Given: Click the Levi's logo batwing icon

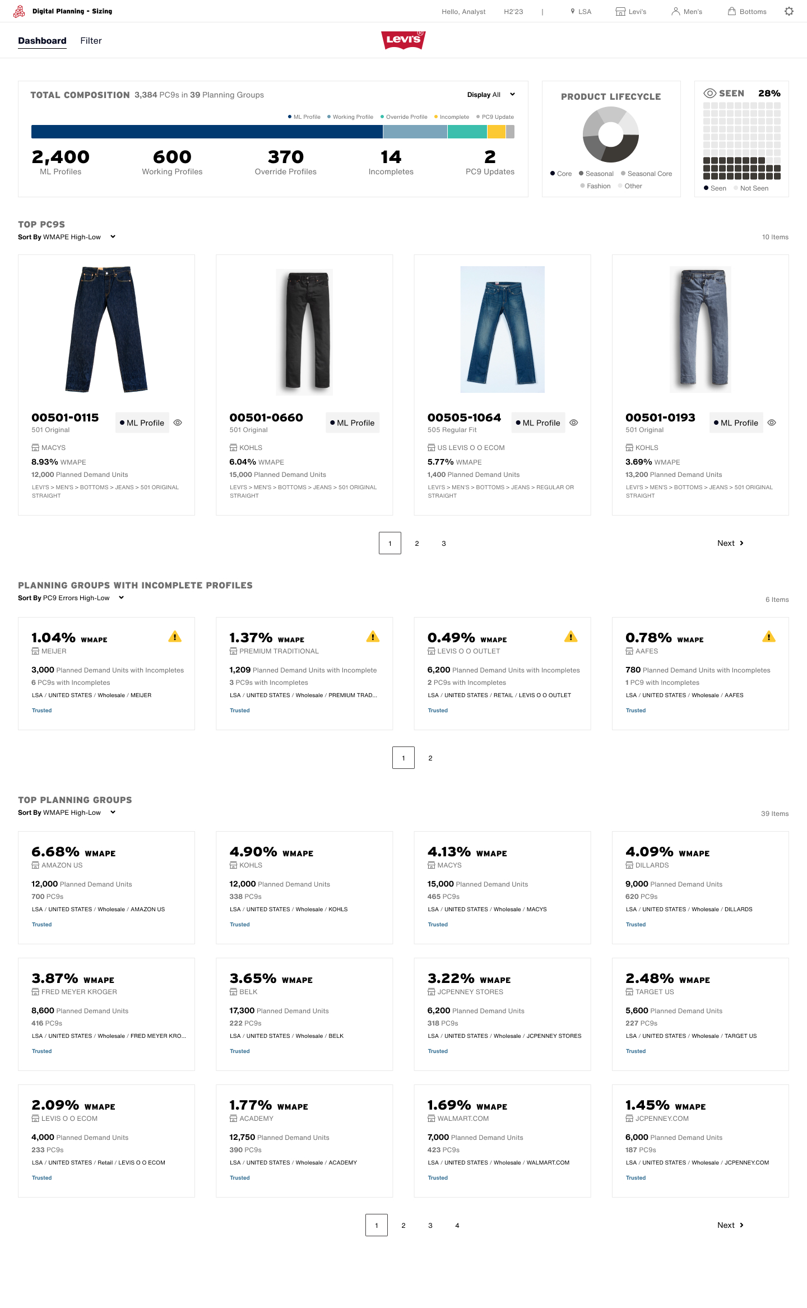Looking at the screenshot, I should (x=403, y=40).
